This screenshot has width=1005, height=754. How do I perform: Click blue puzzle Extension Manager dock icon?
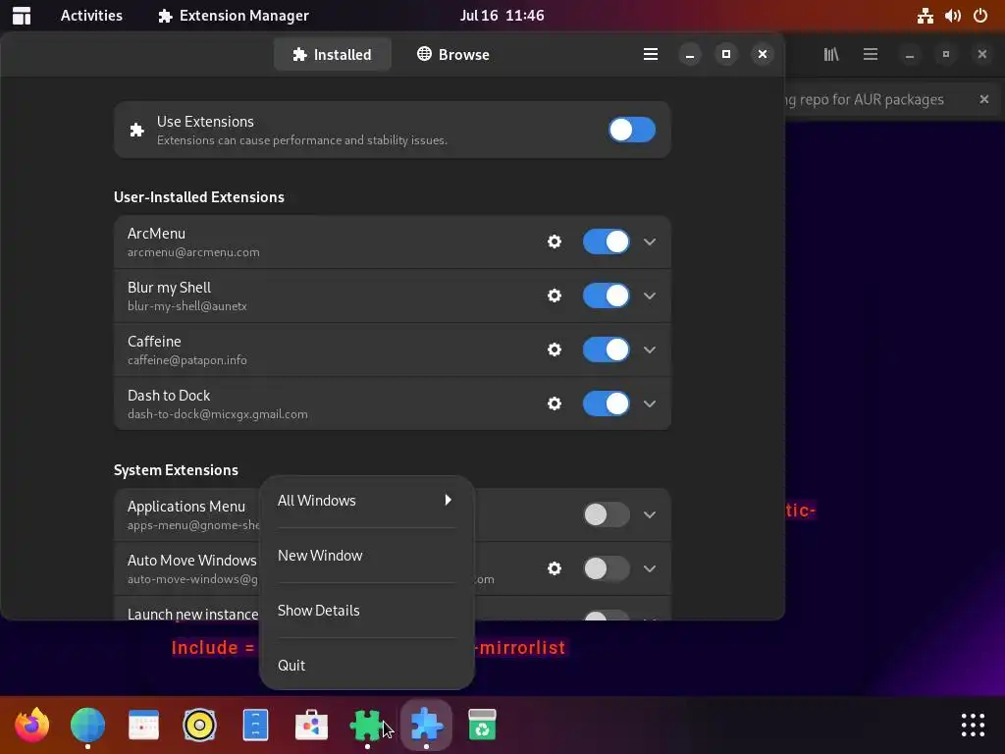point(426,726)
